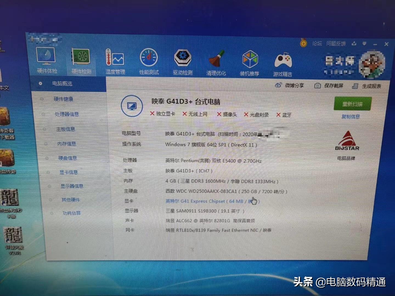Select 硬盘信息 in sidebar
395x296 pixels.
point(67,158)
